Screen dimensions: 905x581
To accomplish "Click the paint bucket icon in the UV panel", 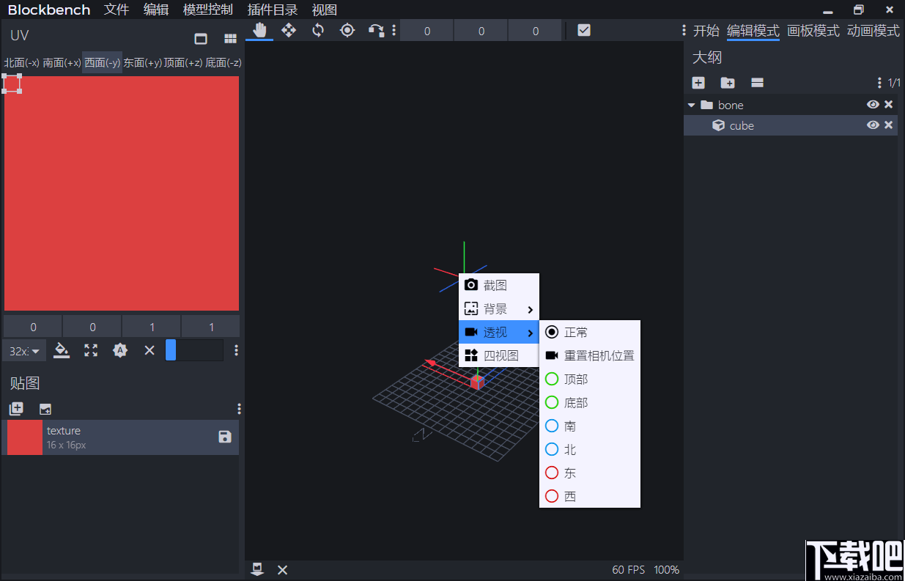I will [x=62, y=350].
